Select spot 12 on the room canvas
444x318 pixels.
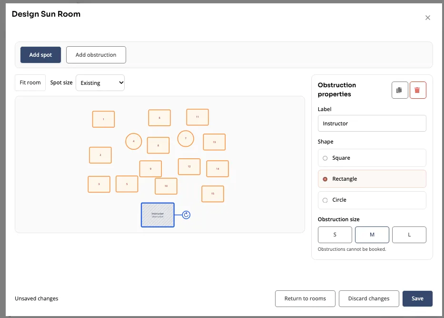point(189,166)
